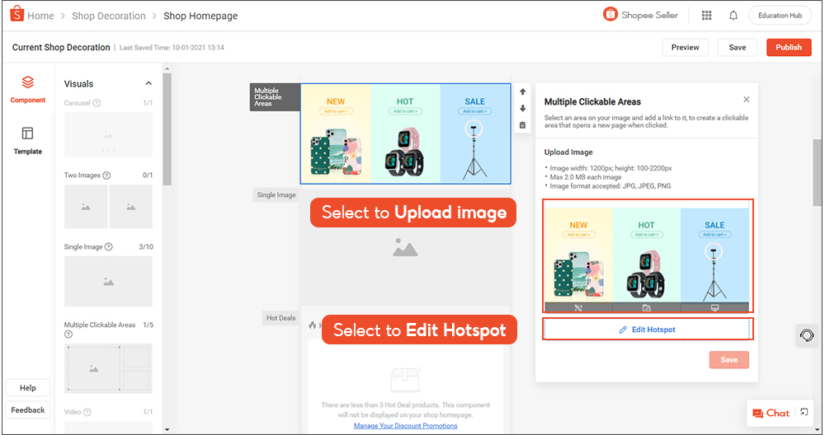
Task: Open the magic wand image editor icon
Action: [x=578, y=308]
